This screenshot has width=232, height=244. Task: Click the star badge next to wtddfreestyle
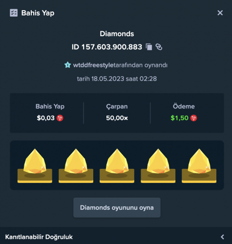point(67,65)
